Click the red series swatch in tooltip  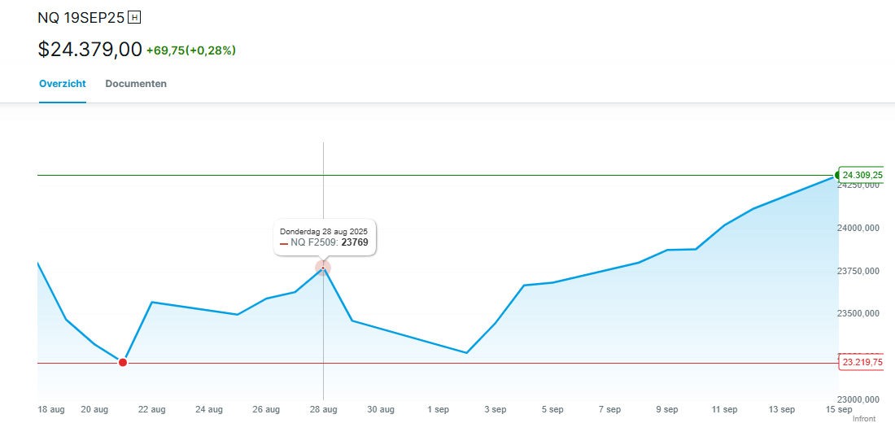[x=284, y=243]
